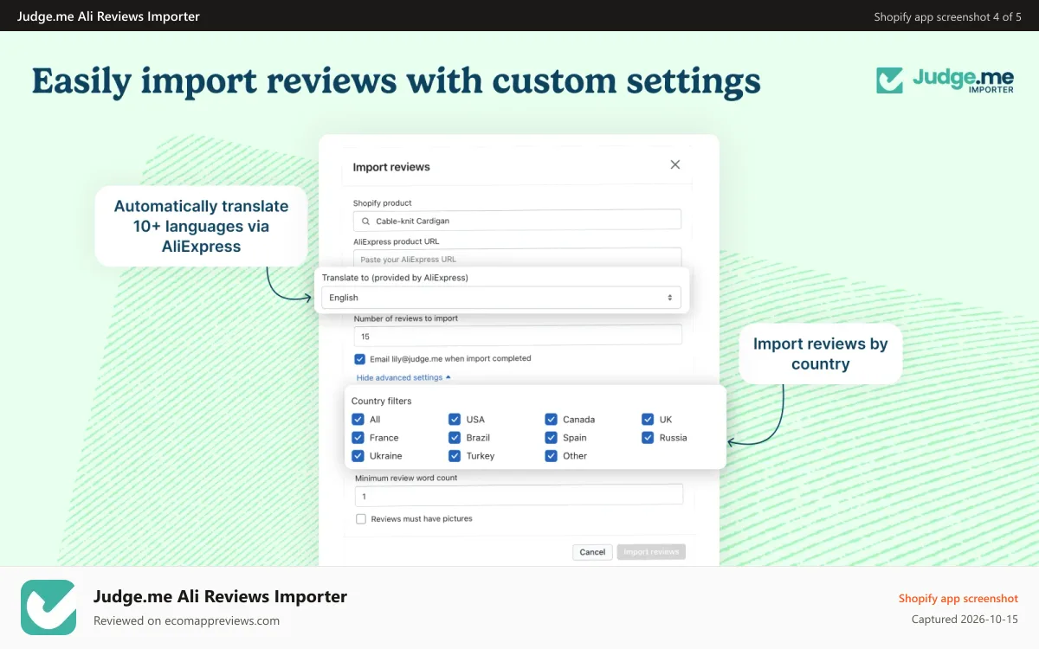Click the Automatically translate 10+ languages callout
This screenshot has height=649, width=1039.
(x=201, y=227)
